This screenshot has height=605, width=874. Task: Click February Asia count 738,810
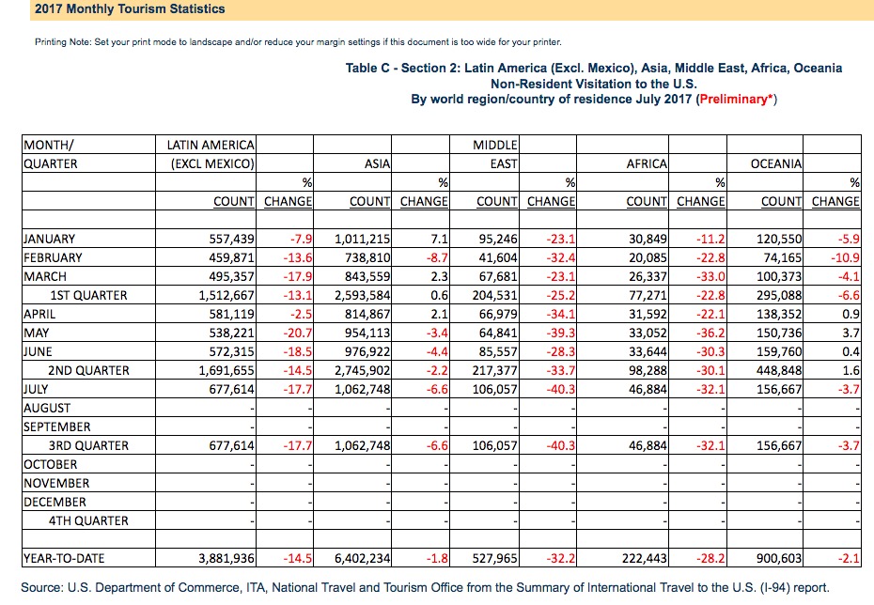pos(367,258)
